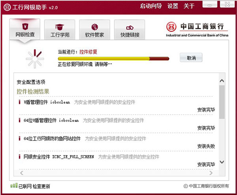237x195 pixels.
Task: Click the scroll right arrow of the list
Action: click(x=211, y=173)
